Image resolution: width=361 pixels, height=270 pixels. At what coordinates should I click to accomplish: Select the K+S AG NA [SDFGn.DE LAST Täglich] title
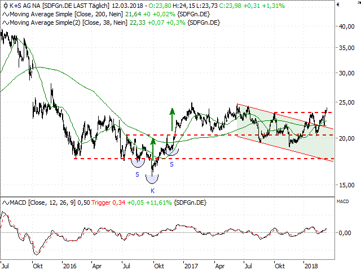(x=59, y=6)
